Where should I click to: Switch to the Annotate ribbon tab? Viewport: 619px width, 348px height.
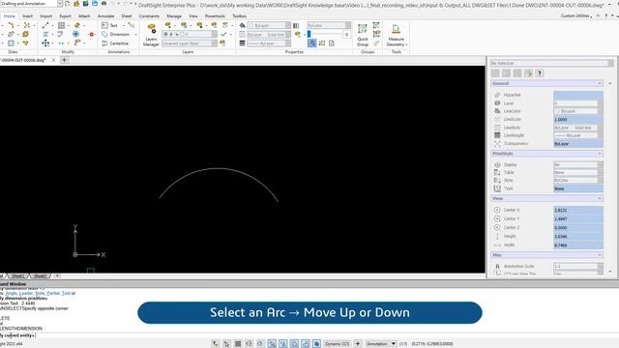[105, 16]
